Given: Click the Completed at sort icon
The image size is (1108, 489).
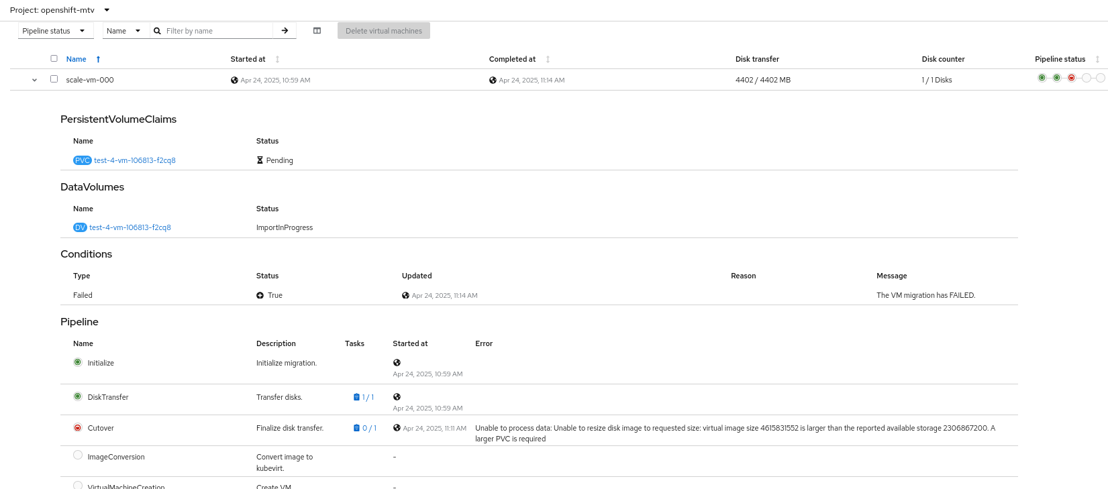Looking at the screenshot, I should (x=548, y=60).
